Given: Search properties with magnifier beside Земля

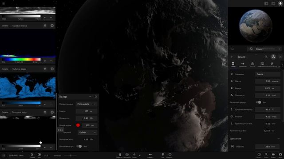Looking at the screenshot, I should [266, 57].
